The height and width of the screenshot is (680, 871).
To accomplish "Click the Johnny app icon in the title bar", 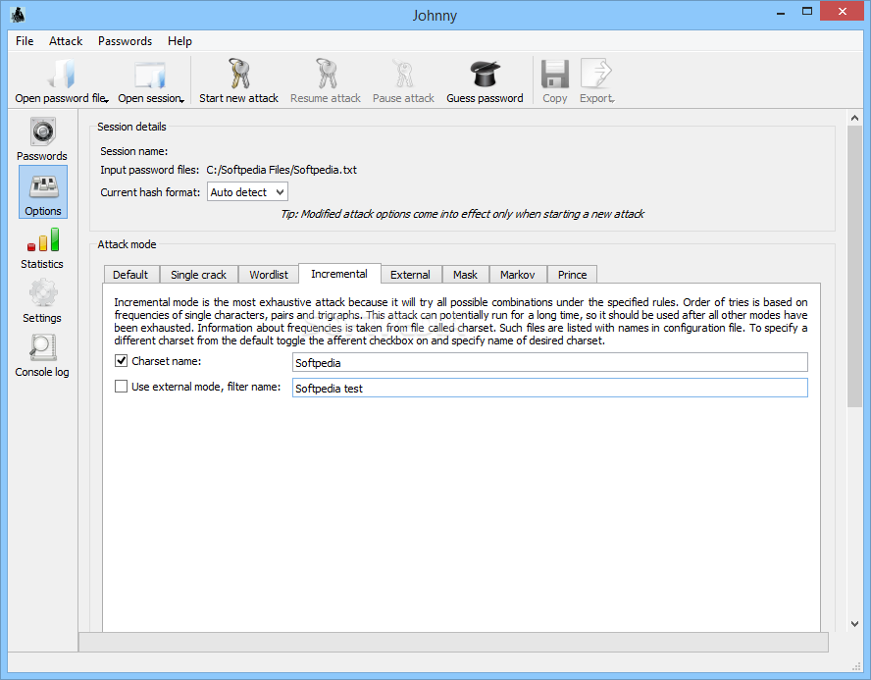I will pyautogui.click(x=19, y=15).
